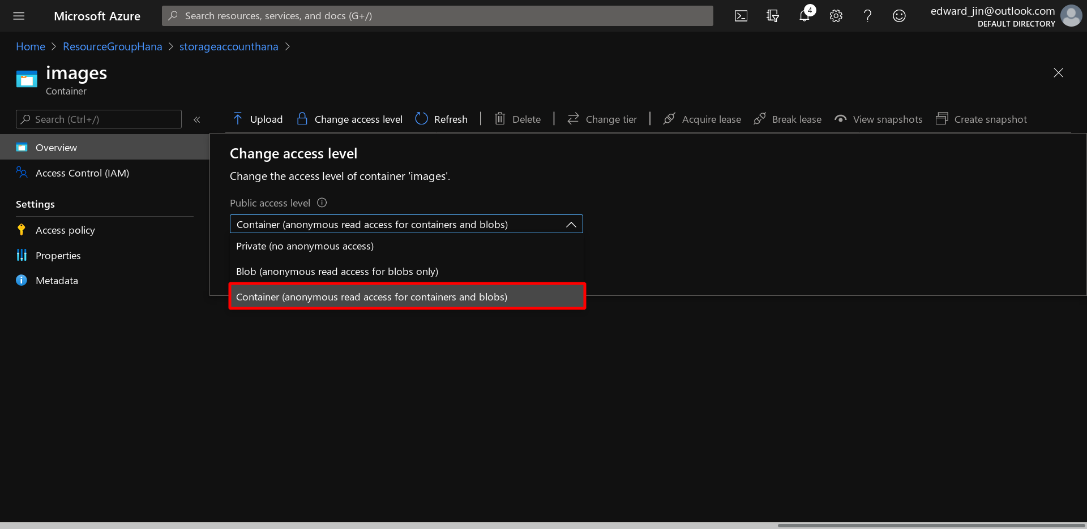
Task: Open the portal settings gear
Action: tap(836, 16)
